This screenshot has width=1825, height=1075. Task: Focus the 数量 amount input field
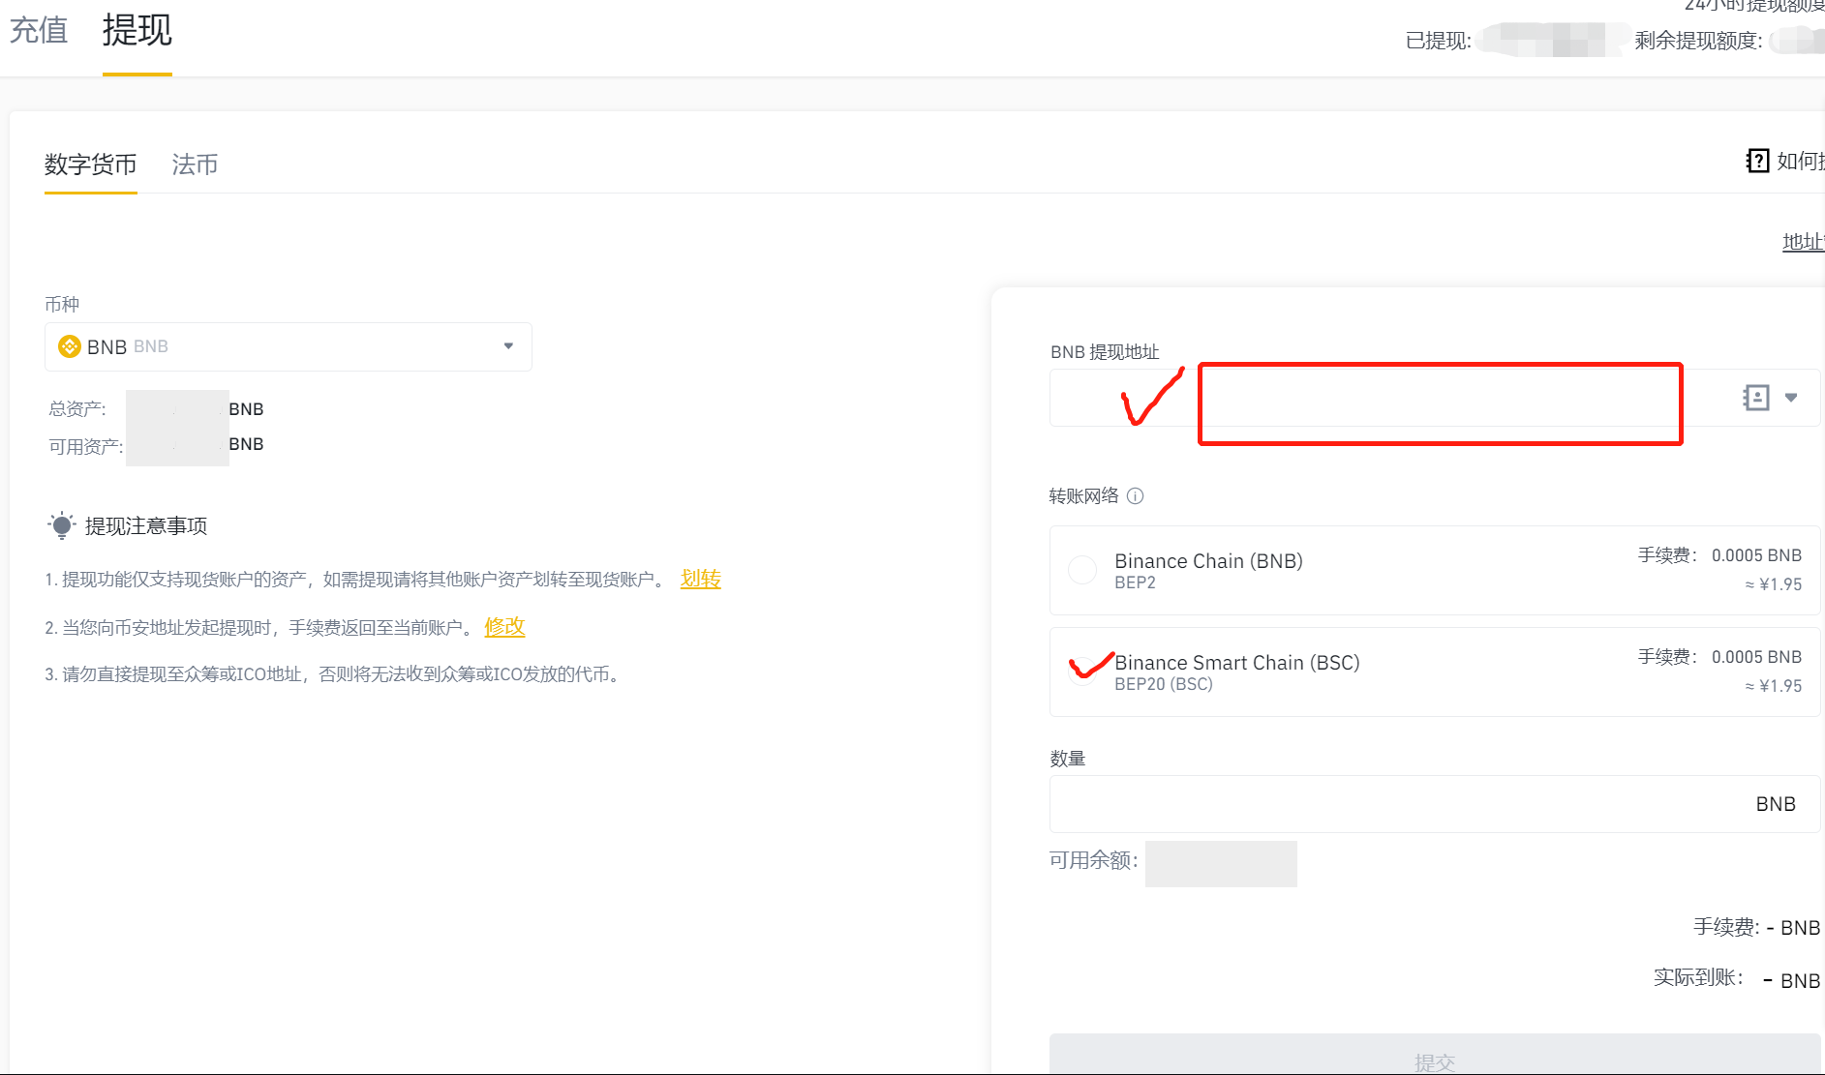[x=1435, y=804]
